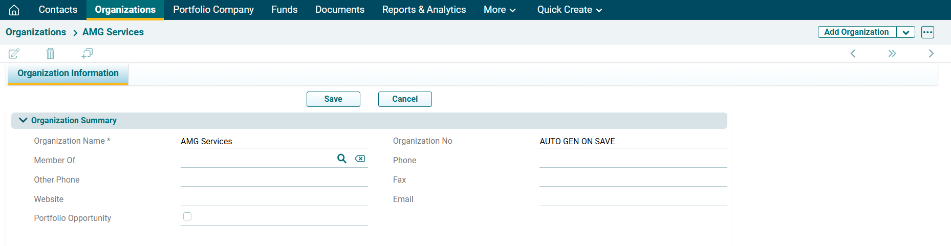951x246 pixels.
Task: Click the Member Of search magnifier icon
Action: [342, 159]
